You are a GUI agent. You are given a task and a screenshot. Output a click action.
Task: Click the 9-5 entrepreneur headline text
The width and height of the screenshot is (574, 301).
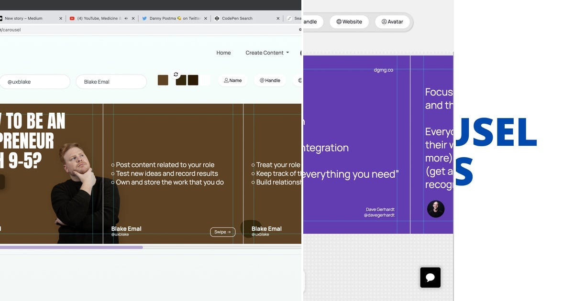33,141
